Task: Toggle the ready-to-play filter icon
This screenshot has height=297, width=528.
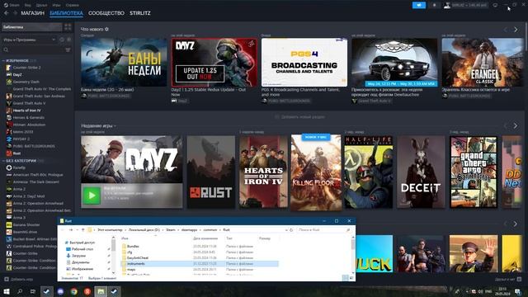Action: [68, 40]
